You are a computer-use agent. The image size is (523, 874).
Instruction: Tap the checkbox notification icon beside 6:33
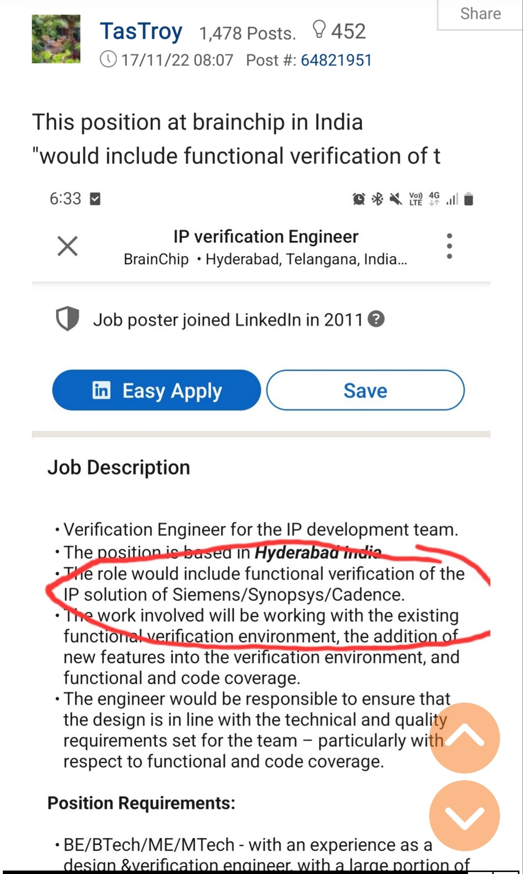click(x=95, y=199)
